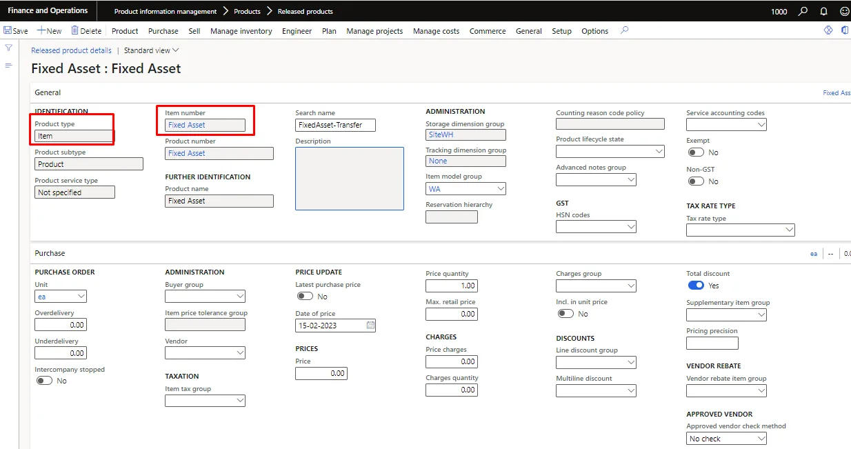Viewport: 851px width, 449px height.
Task: Click Released product details link
Action: click(x=72, y=50)
